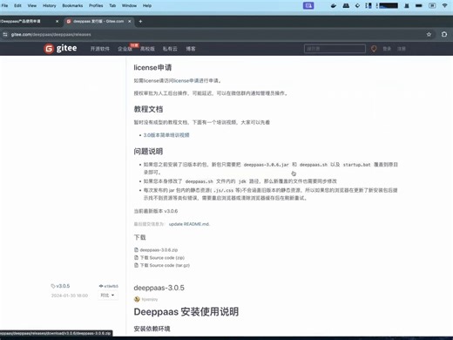Open the Help menu

[x=147, y=5]
